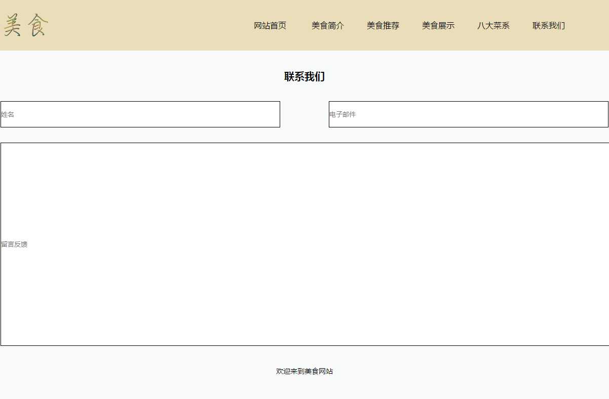Click the 欢迎来到美食网站 footer text

point(304,371)
